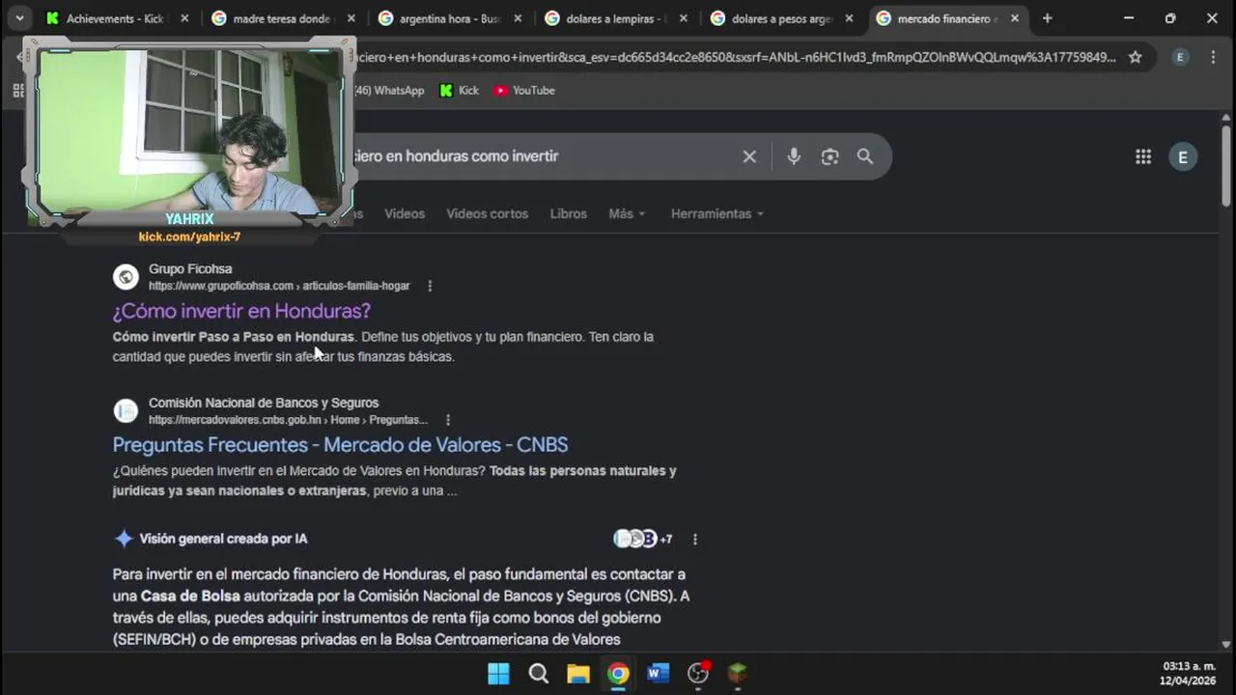Click the magnifying glass search icon
Screen dimensions: 1236x695
point(865,156)
